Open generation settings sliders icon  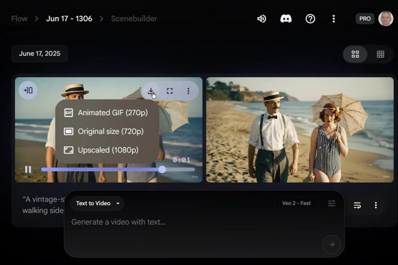[332, 203]
